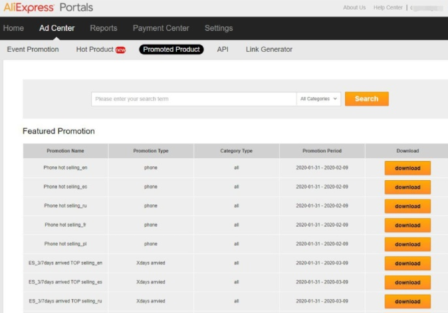
Task: Click the orange Search button
Action: pos(366,99)
